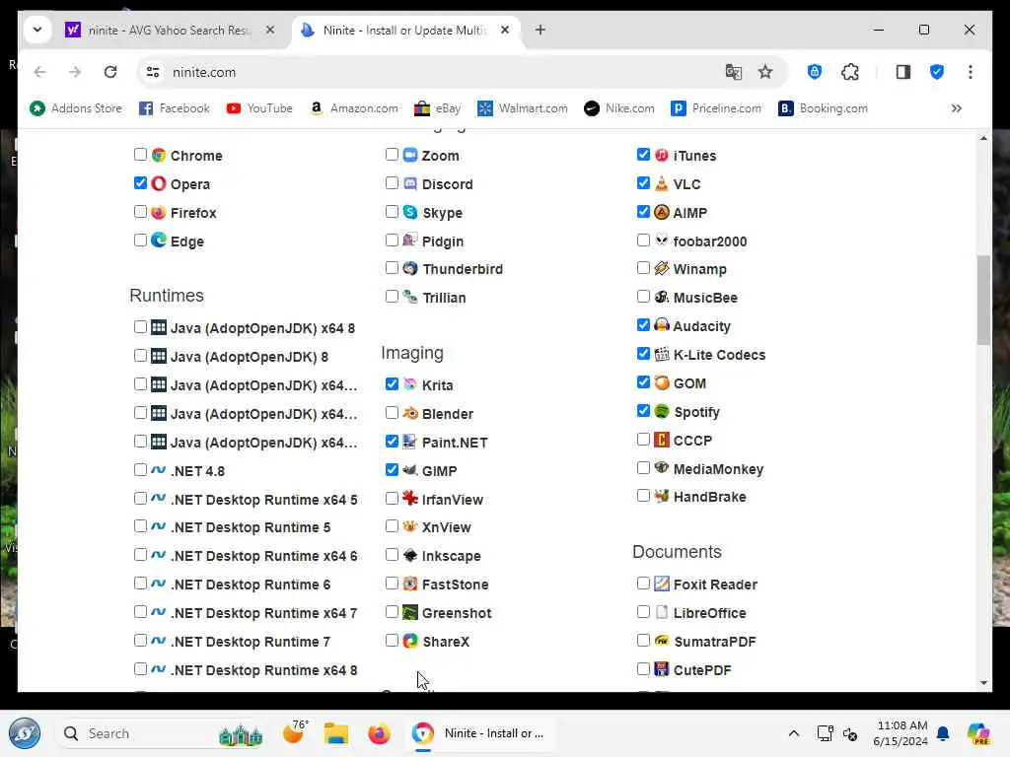Image resolution: width=1010 pixels, height=757 pixels.
Task: Click the taskbar Search box
Action: click(161, 733)
